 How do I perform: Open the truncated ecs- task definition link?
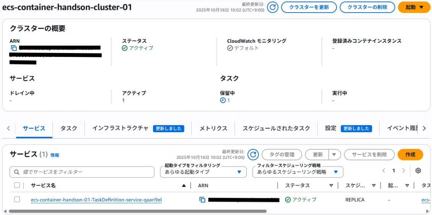pos(426,200)
